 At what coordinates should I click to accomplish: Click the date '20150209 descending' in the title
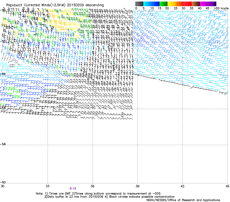pyautogui.click(x=85, y=5)
